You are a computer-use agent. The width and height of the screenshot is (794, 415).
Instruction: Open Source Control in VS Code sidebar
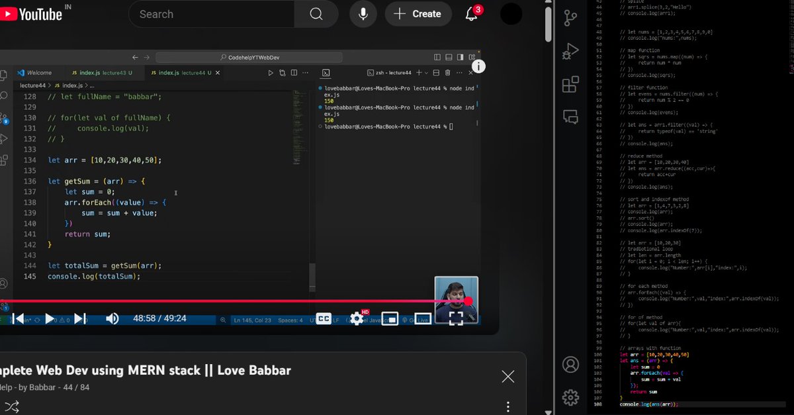(570, 19)
